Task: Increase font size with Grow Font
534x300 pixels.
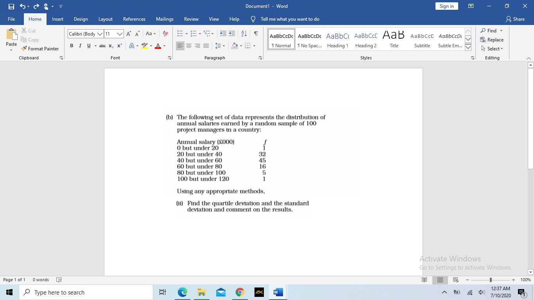Action: 129,34
